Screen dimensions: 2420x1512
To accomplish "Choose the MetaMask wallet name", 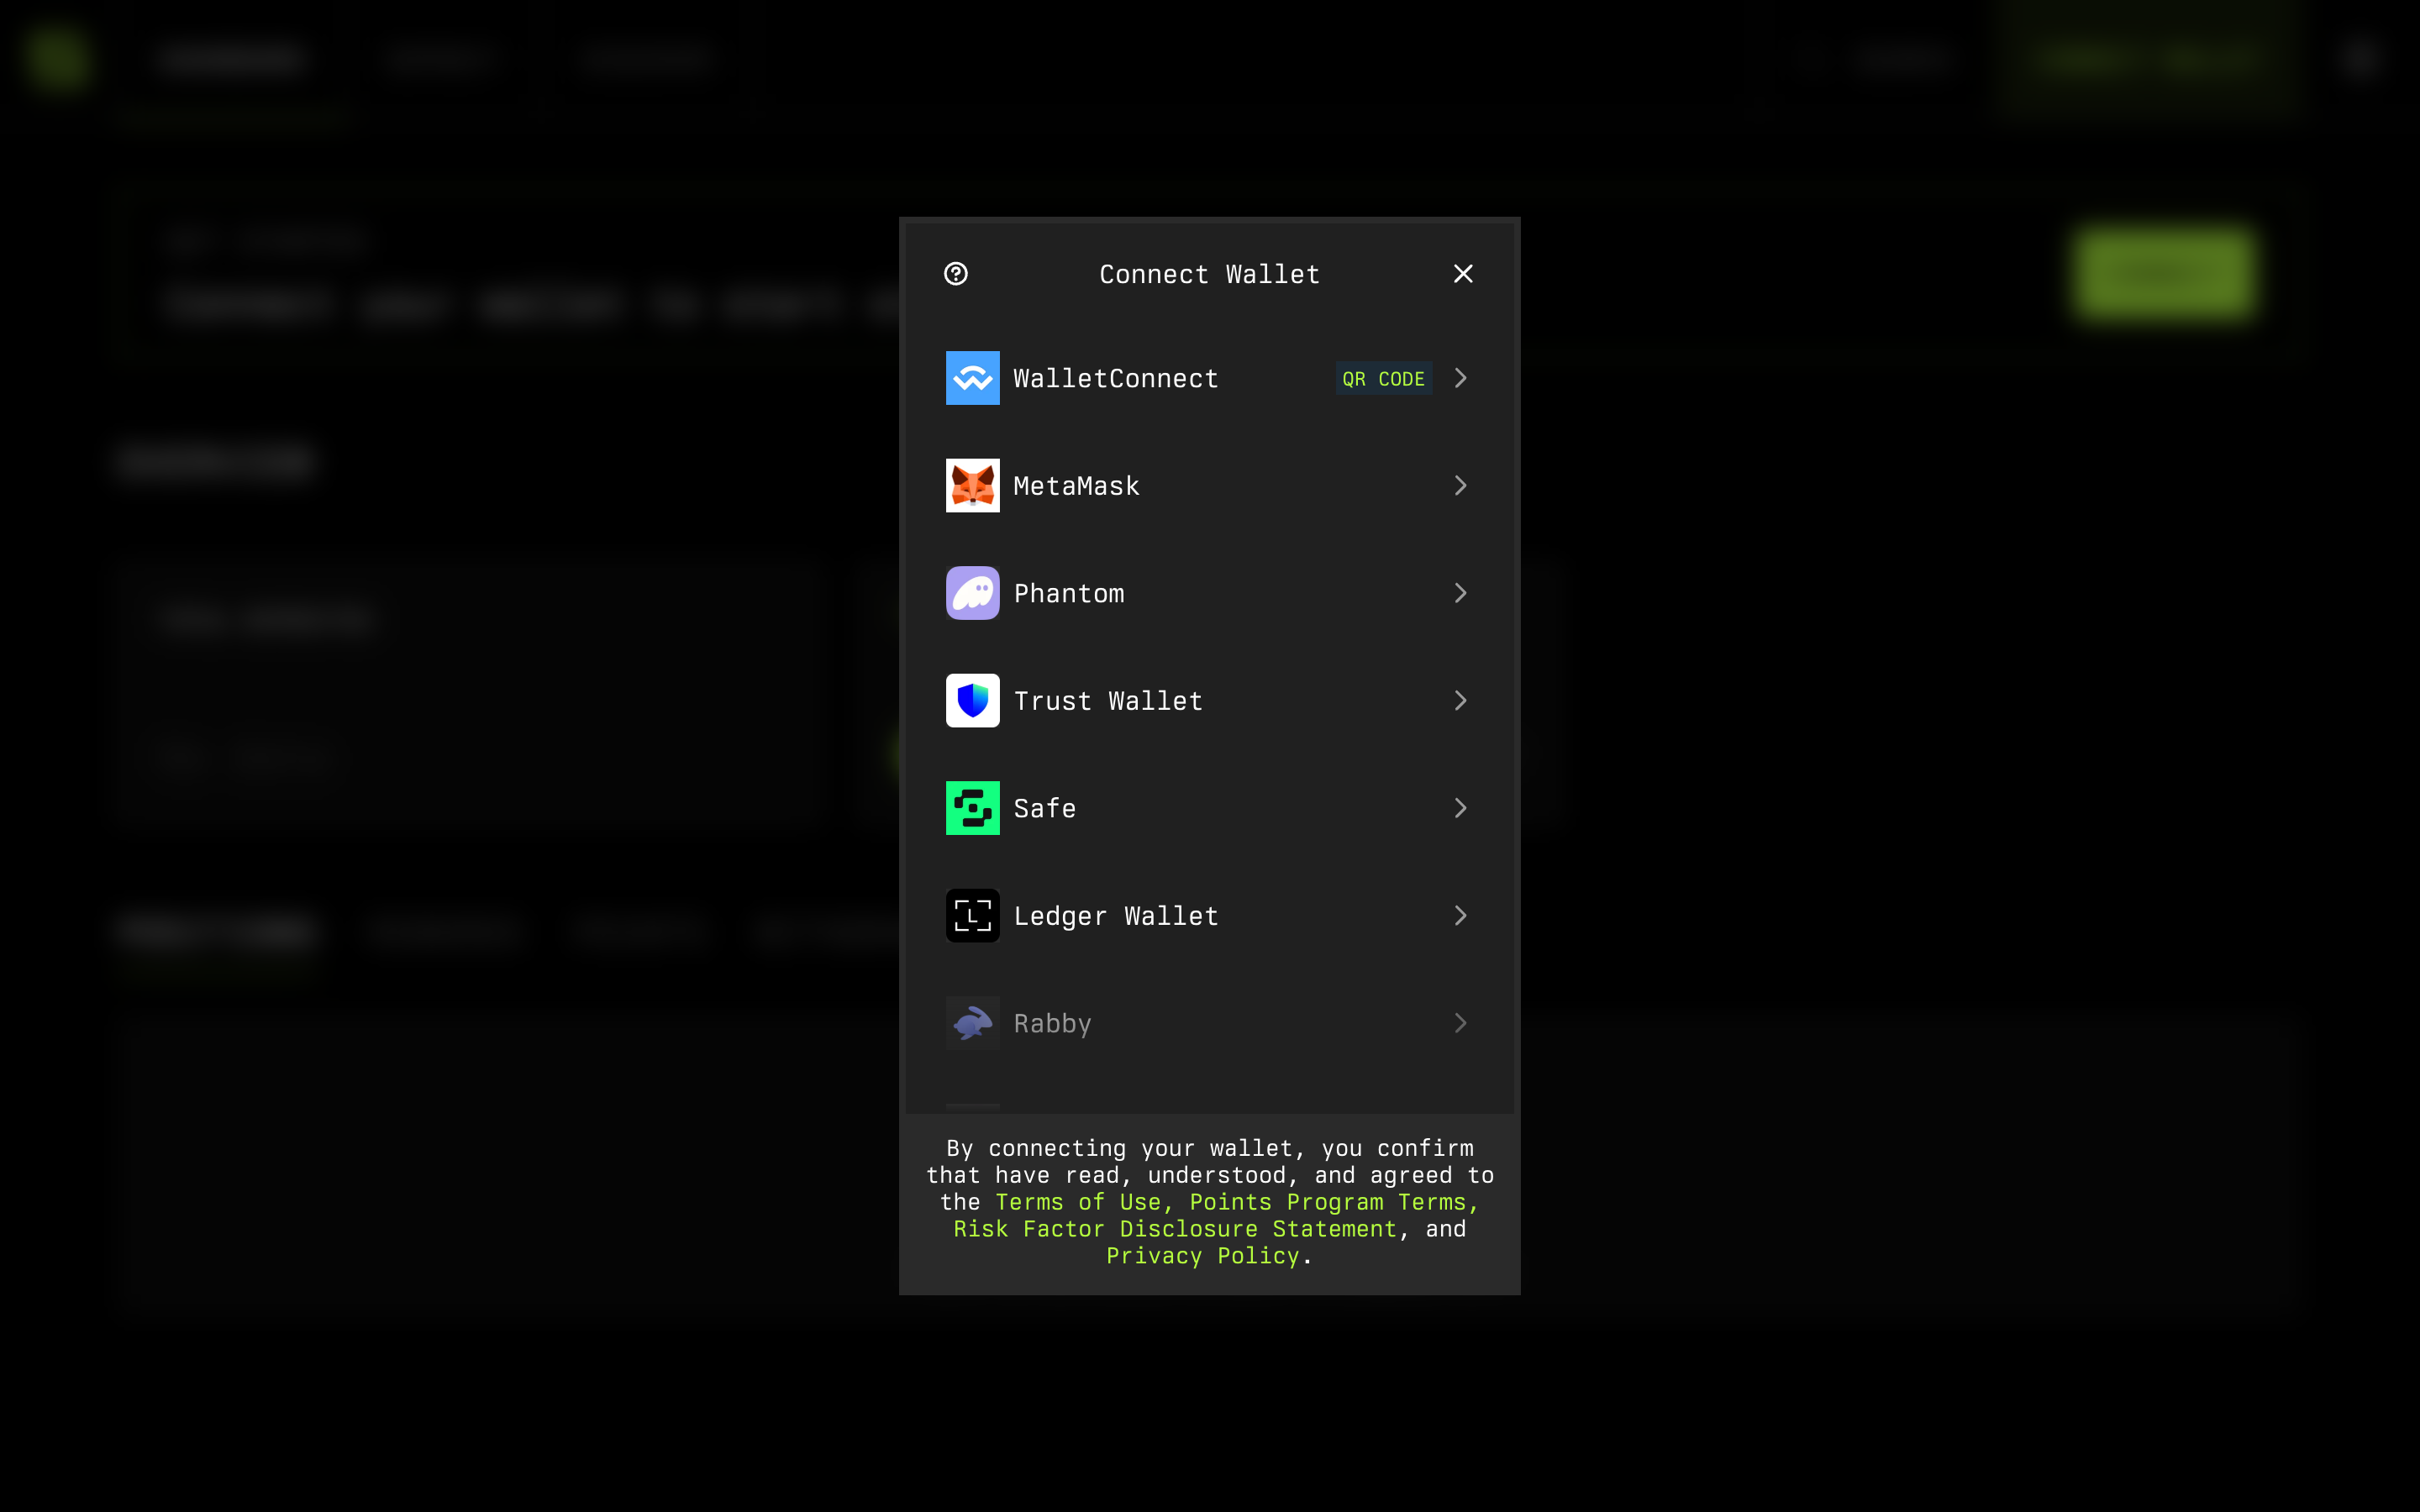I will (x=1076, y=486).
